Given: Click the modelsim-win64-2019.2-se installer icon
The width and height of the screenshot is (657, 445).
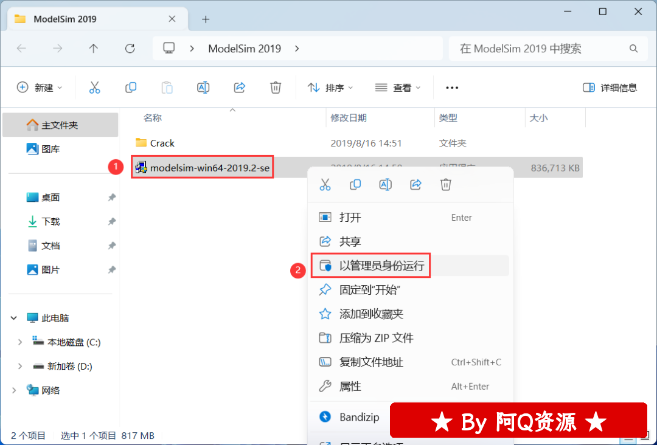Looking at the screenshot, I should click(141, 167).
